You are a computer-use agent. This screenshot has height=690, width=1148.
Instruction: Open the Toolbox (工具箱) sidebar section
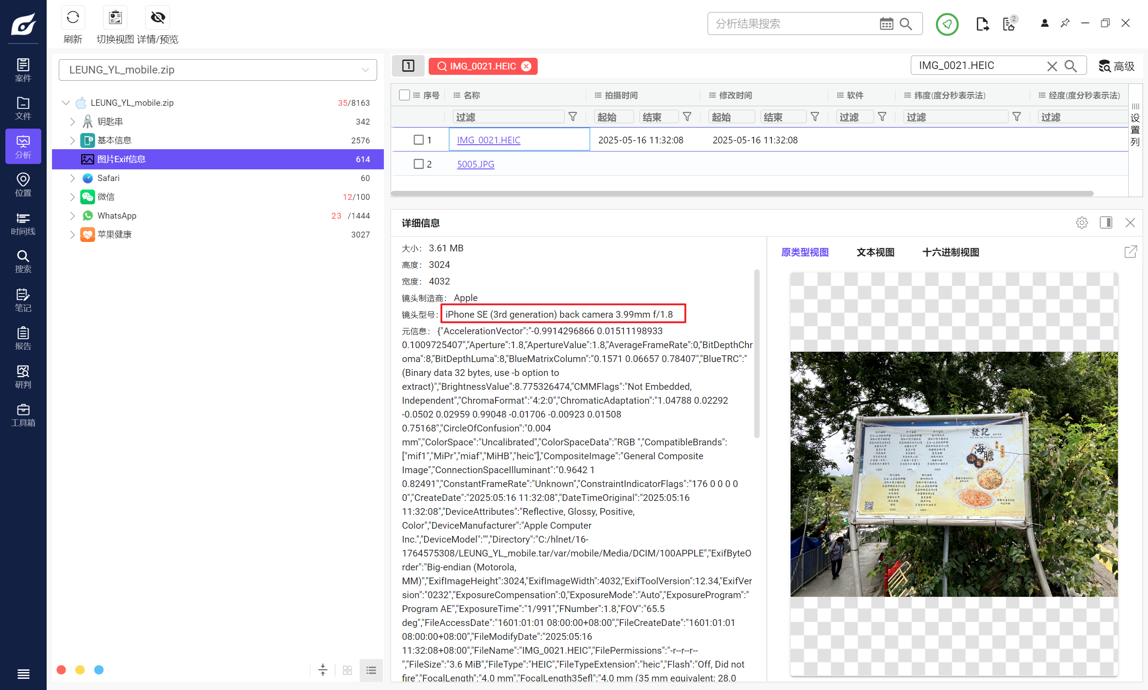[x=23, y=415]
